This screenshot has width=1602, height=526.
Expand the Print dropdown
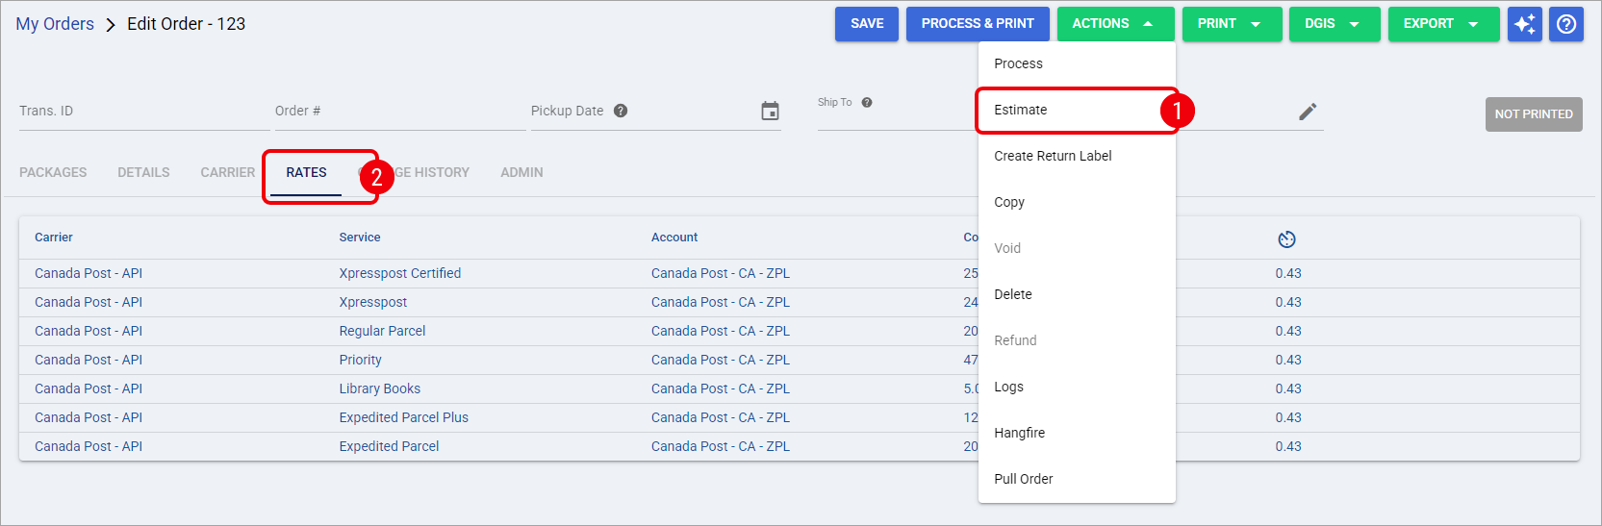pyautogui.click(x=1233, y=24)
